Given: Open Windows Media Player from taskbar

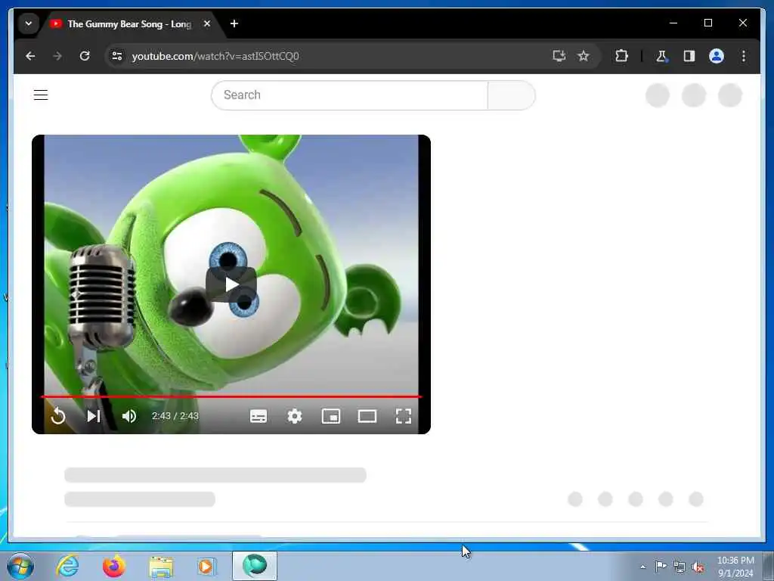Looking at the screenshot, I should (206, 566).
